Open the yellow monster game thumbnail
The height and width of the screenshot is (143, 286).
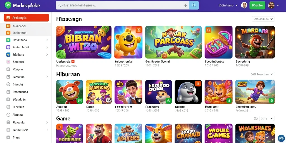[x=128, y=42]
